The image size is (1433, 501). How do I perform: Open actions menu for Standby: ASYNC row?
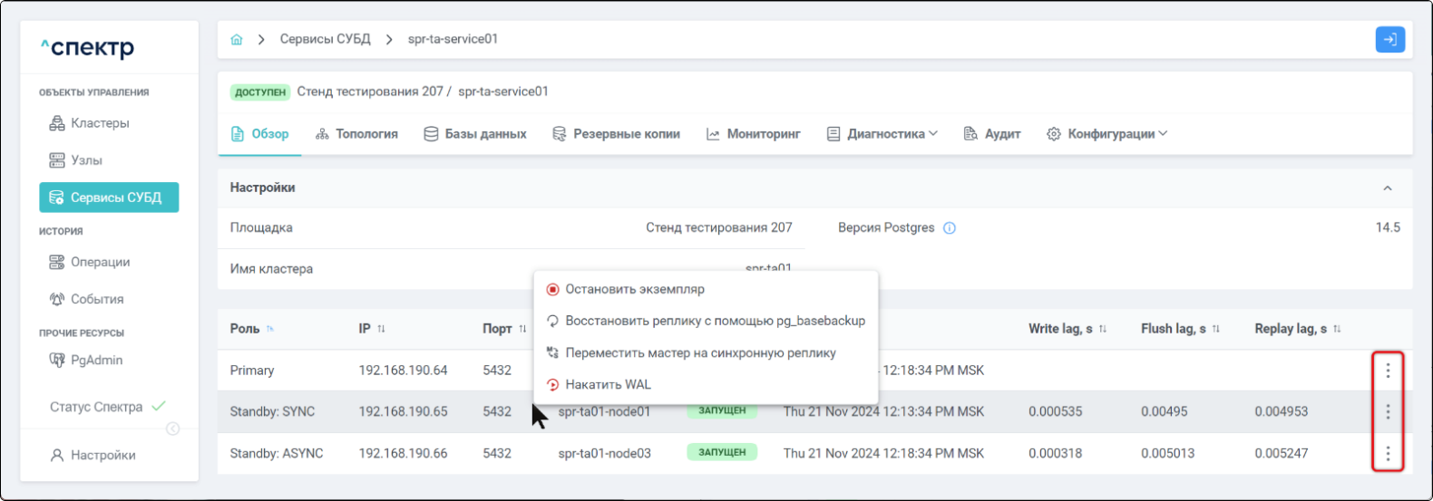point(1388,453)
